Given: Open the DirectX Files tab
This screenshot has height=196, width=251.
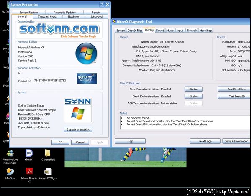Looking at the screenshot, I should [x=135, y=31].
